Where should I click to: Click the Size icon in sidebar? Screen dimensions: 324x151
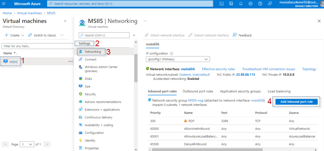pos(81,87)
